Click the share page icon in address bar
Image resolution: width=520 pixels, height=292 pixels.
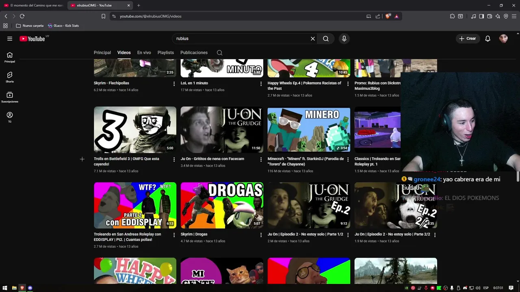click(x=378, y=16)
